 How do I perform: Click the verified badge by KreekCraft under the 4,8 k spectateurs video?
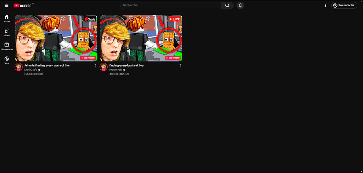pos(124,70)
